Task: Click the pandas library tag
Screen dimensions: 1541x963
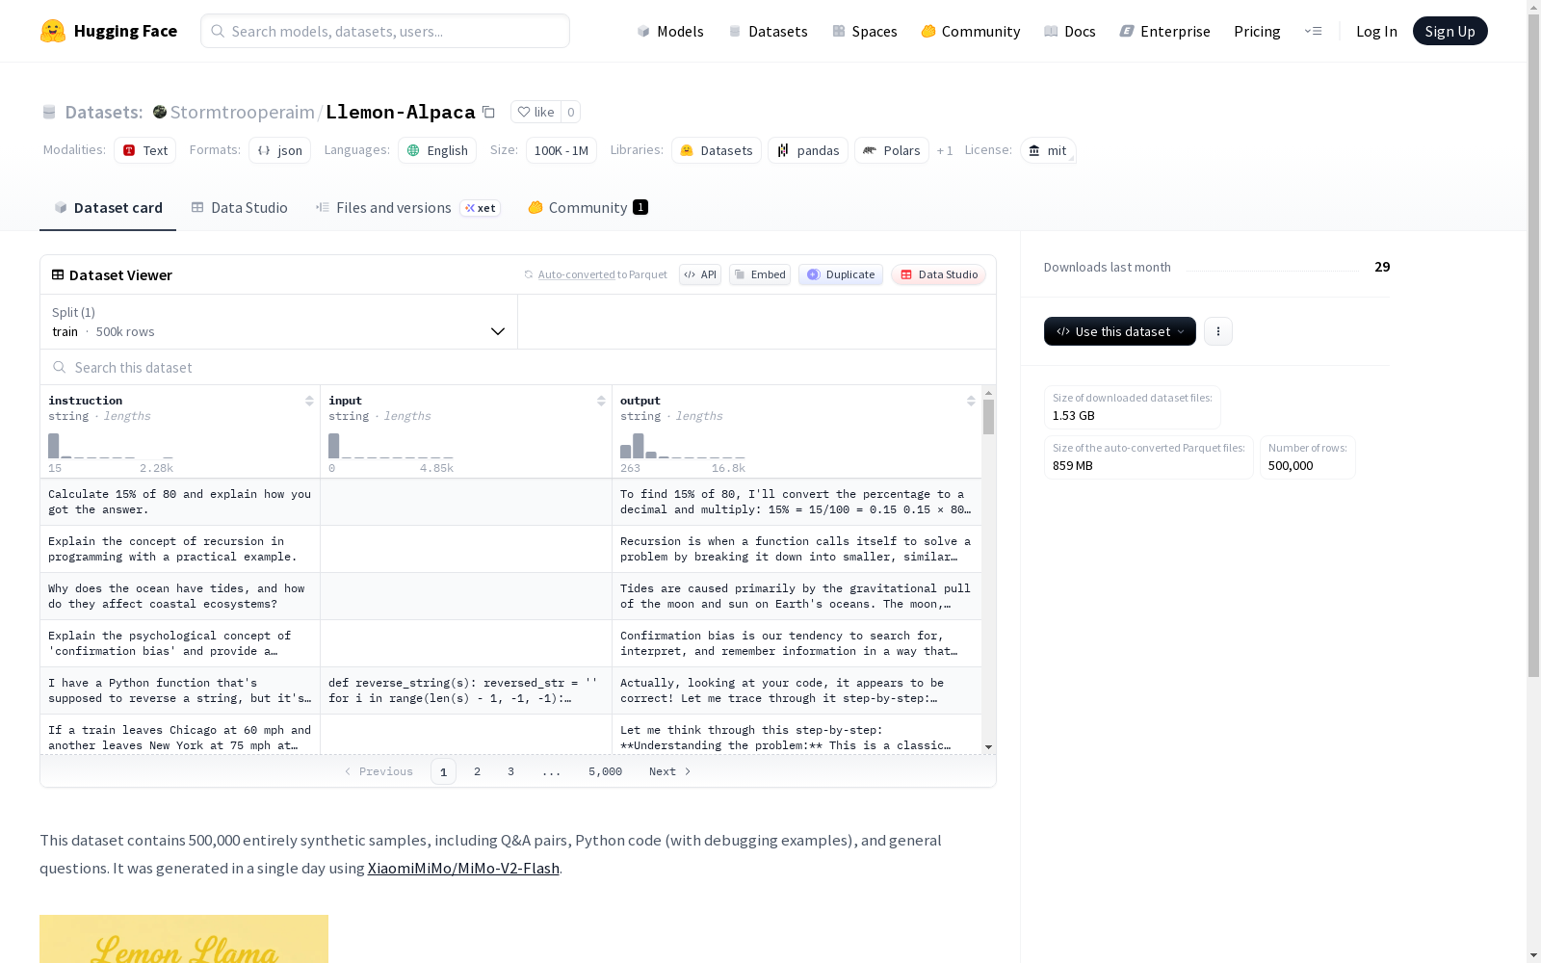Action: [x=808, y=150]
